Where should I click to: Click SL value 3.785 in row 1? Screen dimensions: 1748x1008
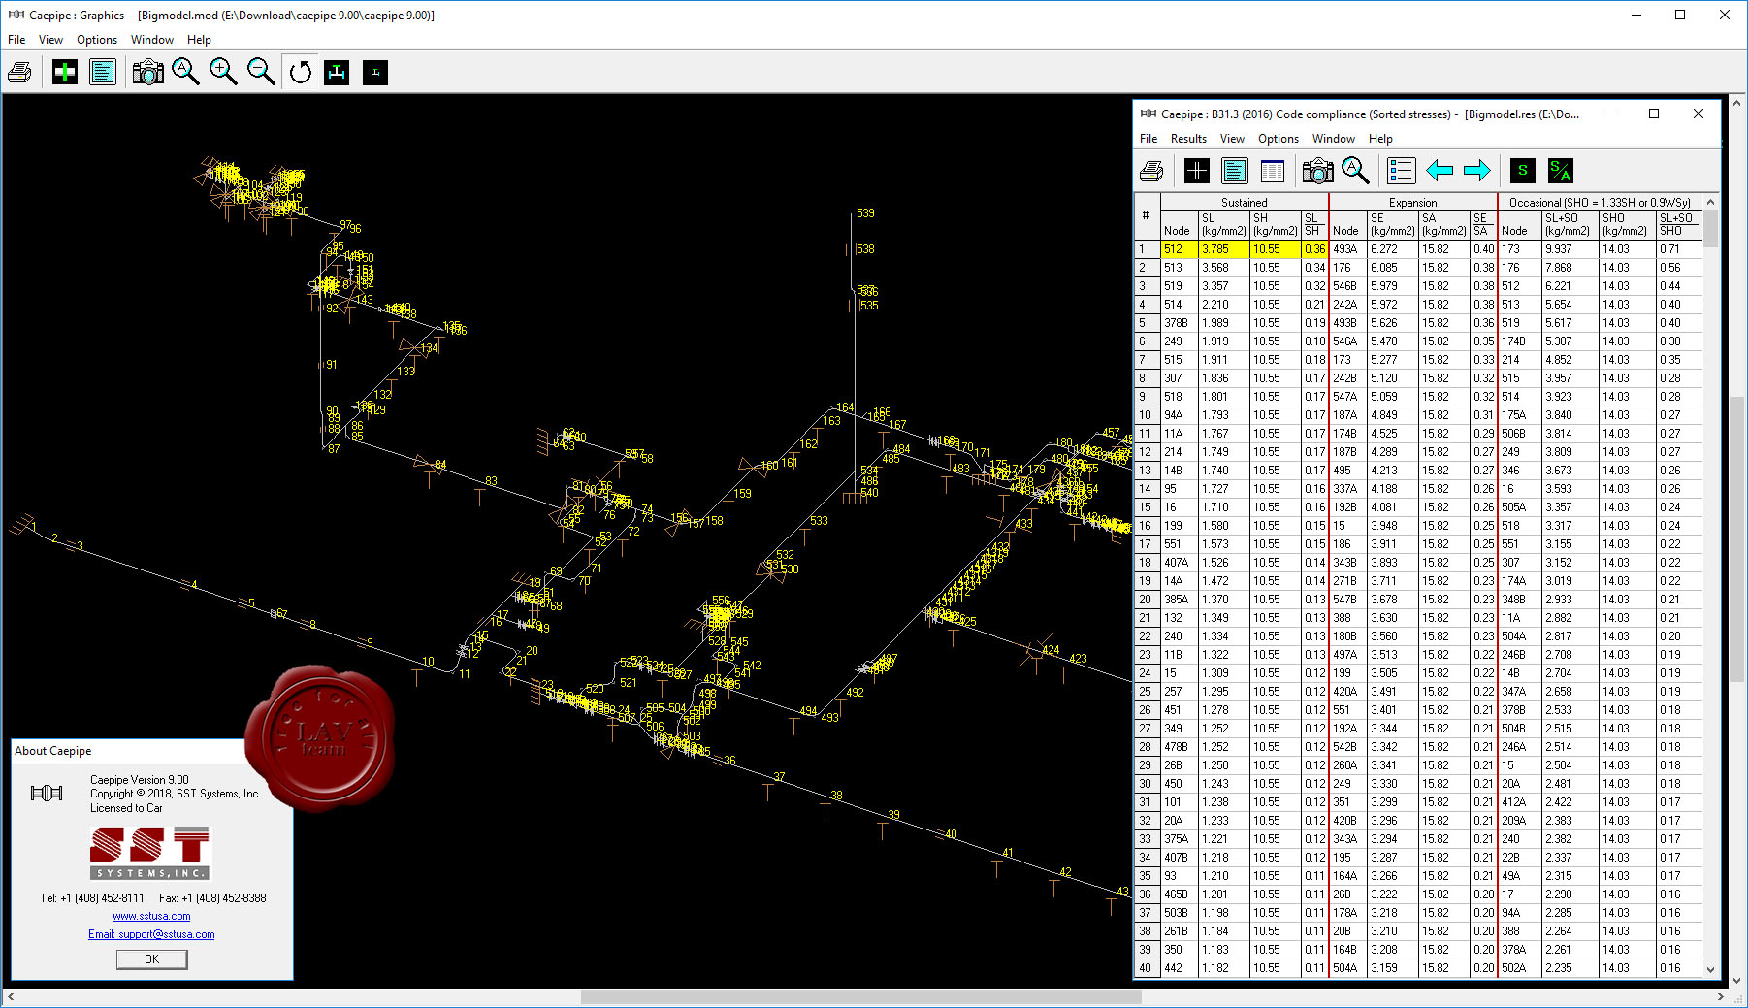tap(1224, 249)
